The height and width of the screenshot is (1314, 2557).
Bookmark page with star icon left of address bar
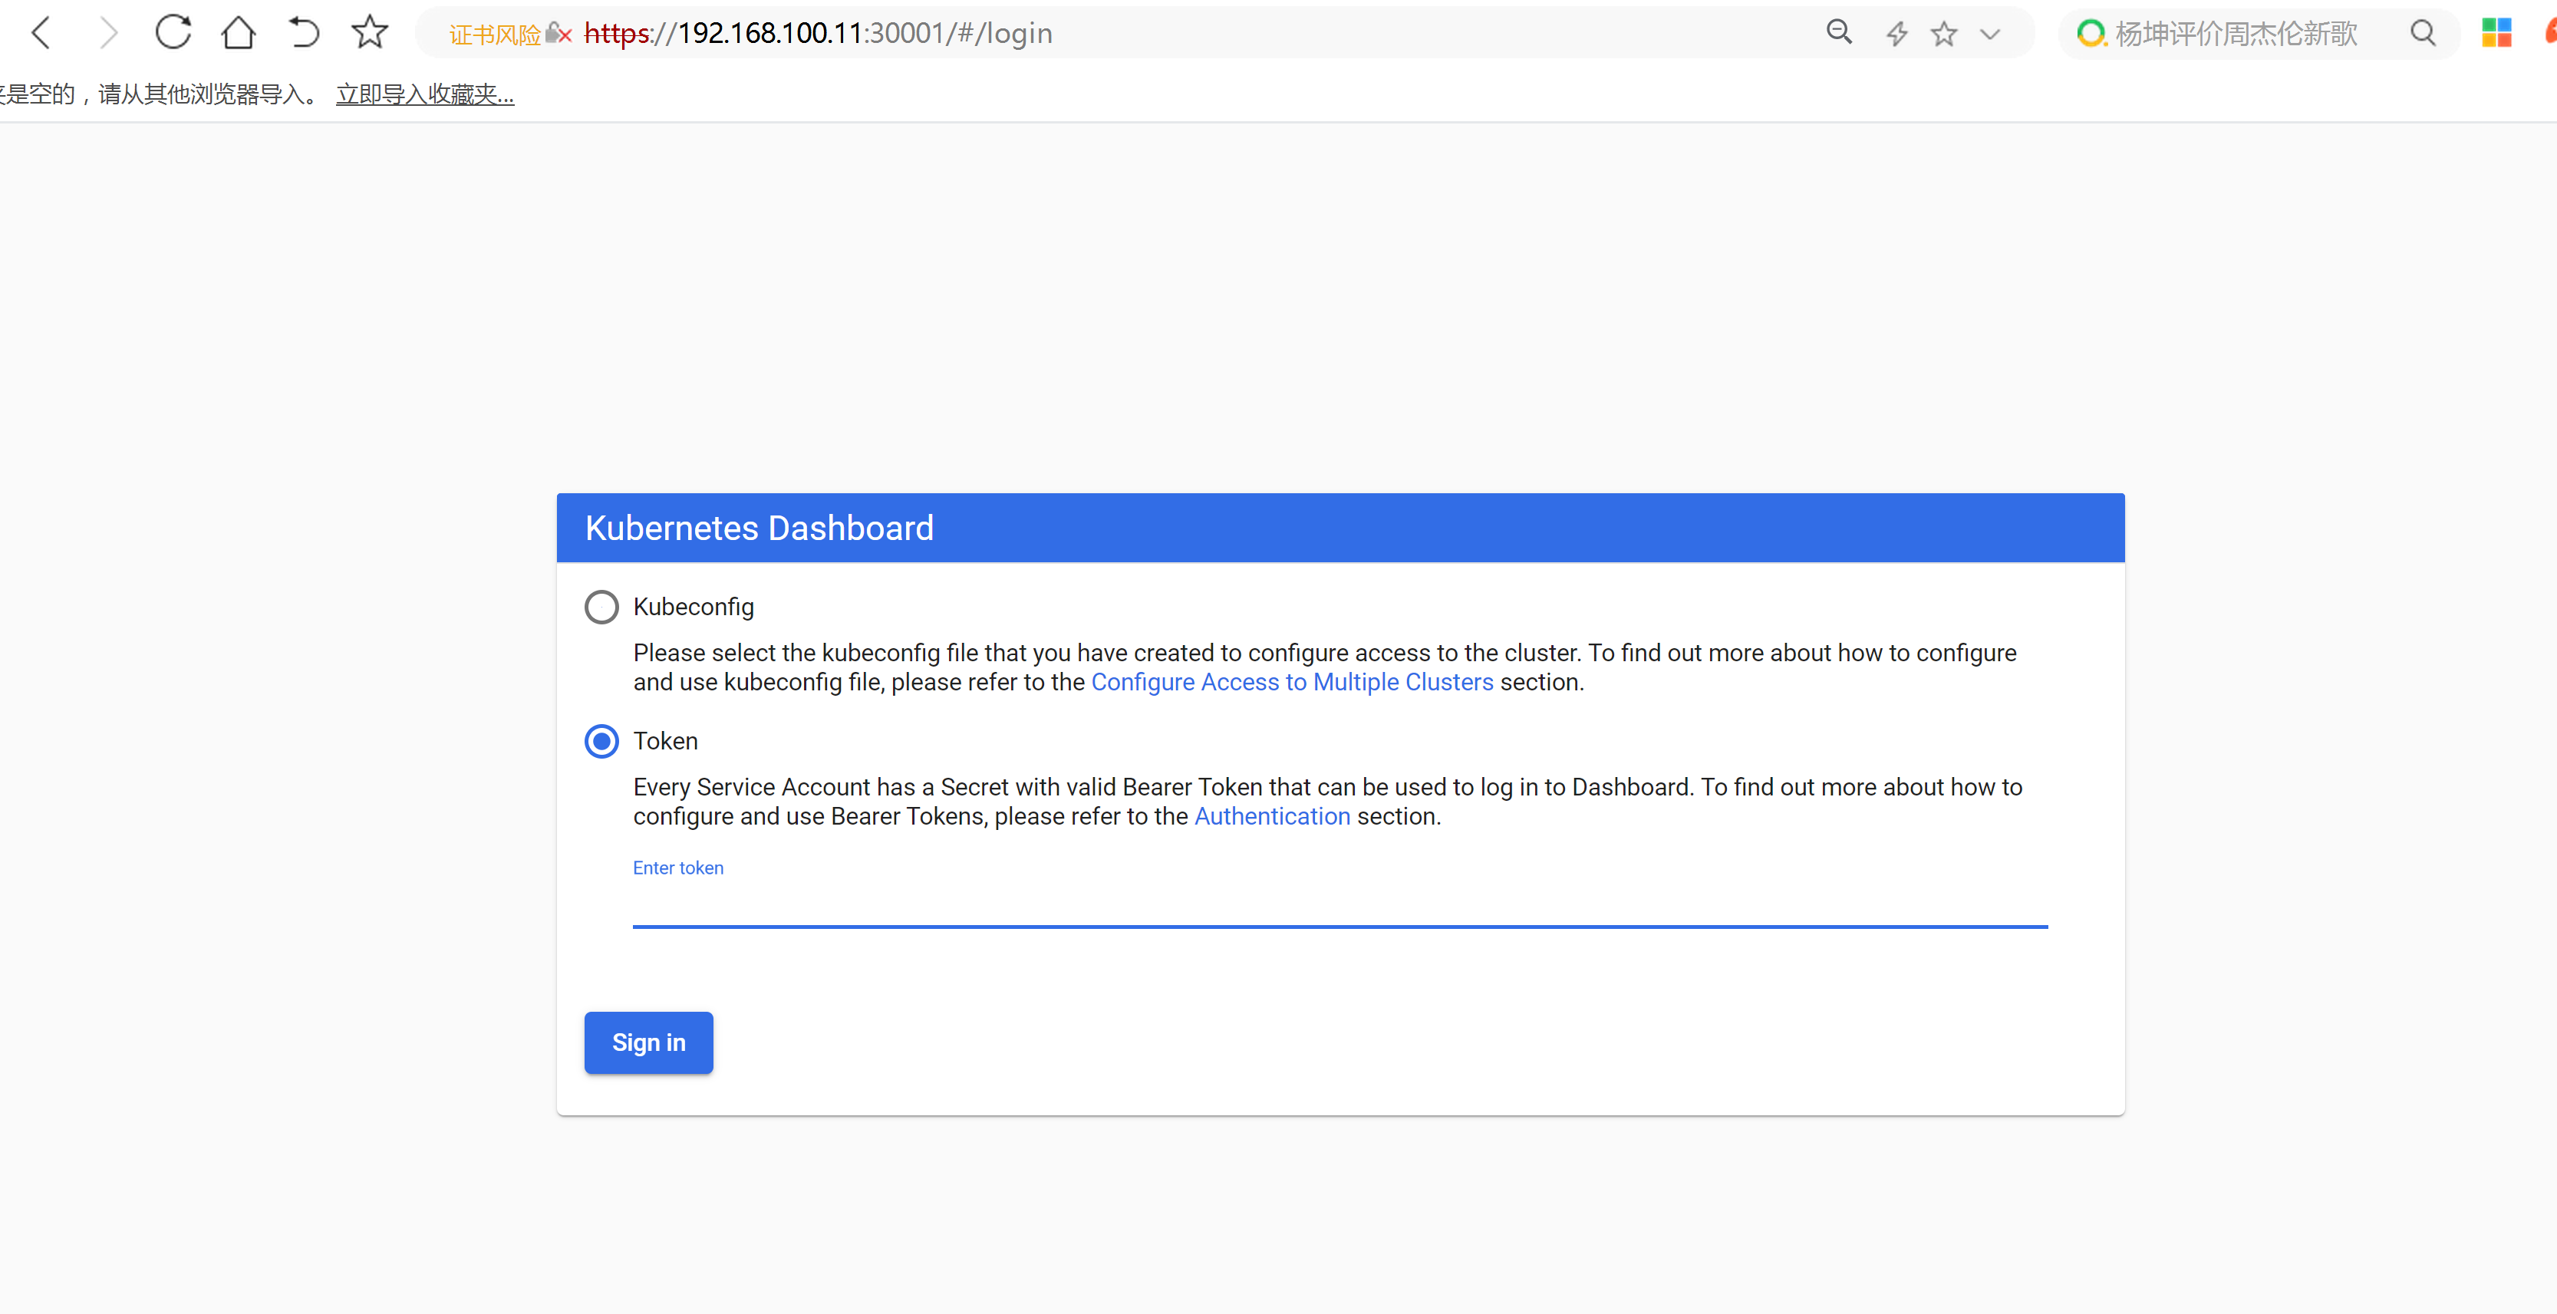coord(371,33)
